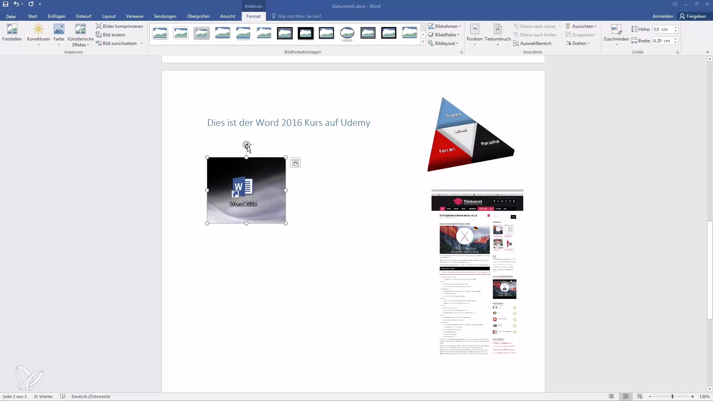
Task: Click the Bild zurücksetzen button
Action: pyautogui.click(x=119, y=43)
